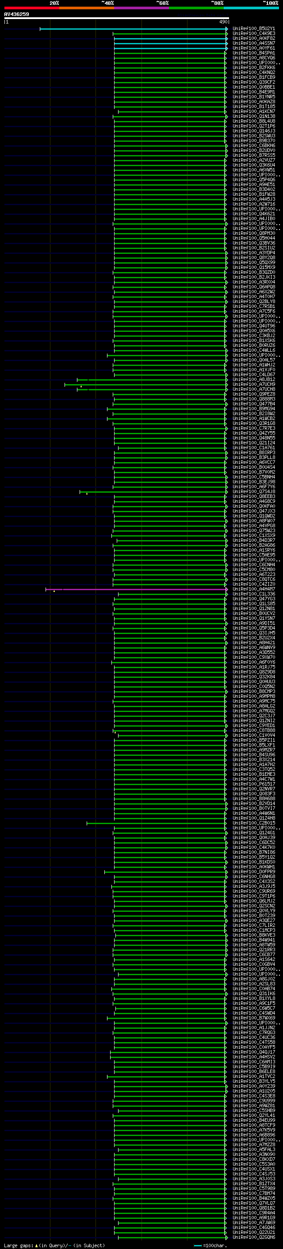
Task: Select hit label UniRef100_C1L336
Action: (x=253, y=594)
